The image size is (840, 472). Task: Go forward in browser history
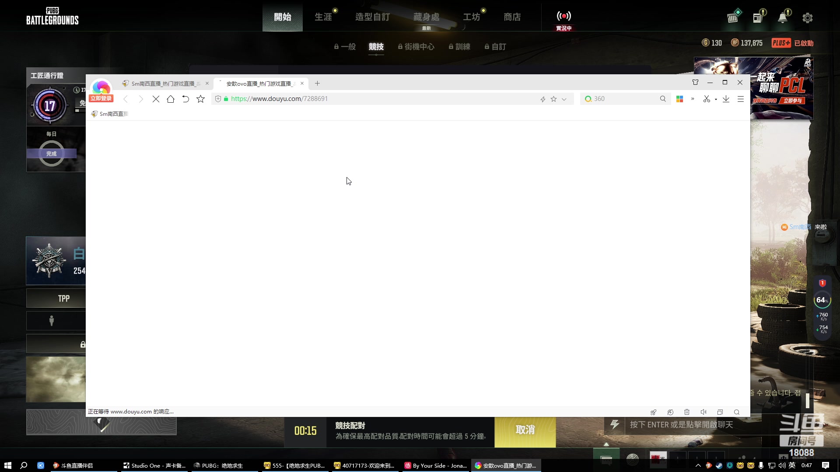click(x=140, y=99)
